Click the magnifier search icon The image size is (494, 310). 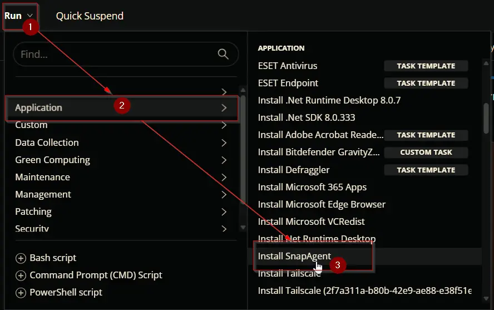223,54
